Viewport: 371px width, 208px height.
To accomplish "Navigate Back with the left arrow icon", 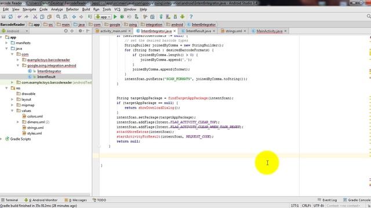I will click(74, 17).
